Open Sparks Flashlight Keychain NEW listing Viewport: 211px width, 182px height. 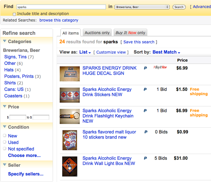tap(108, 116)
